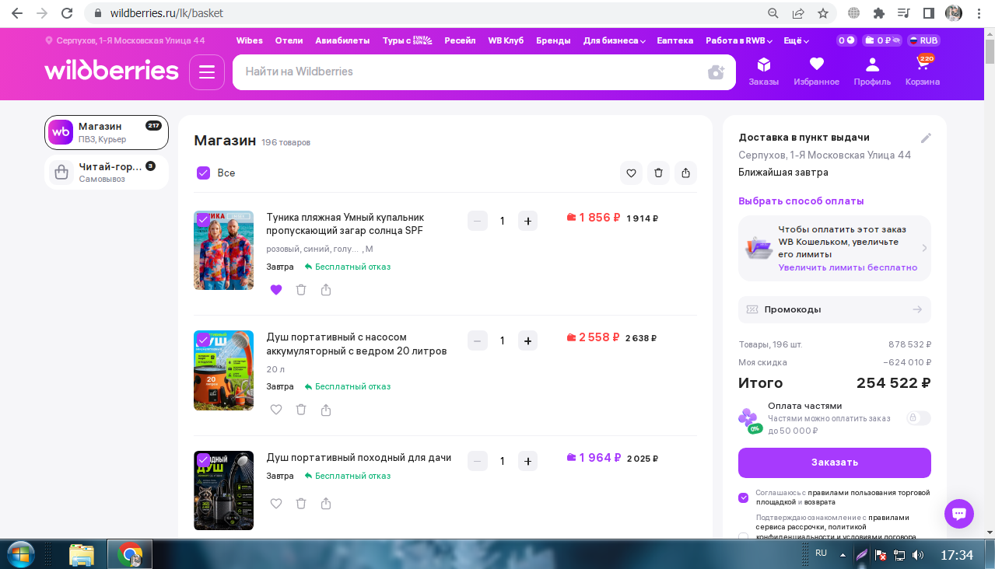Click the Windows Start button

pyautogui.click(x=21, y=555)
